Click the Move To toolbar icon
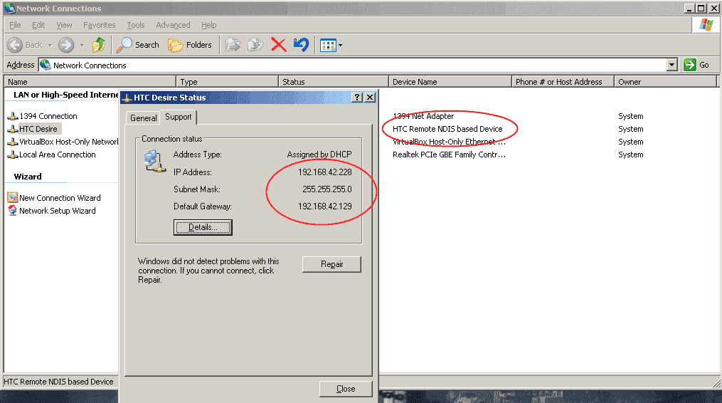The width and height of the screenshot is (722, 403). (233, 45)
